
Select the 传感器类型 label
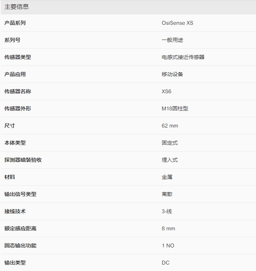click(18, 57)
